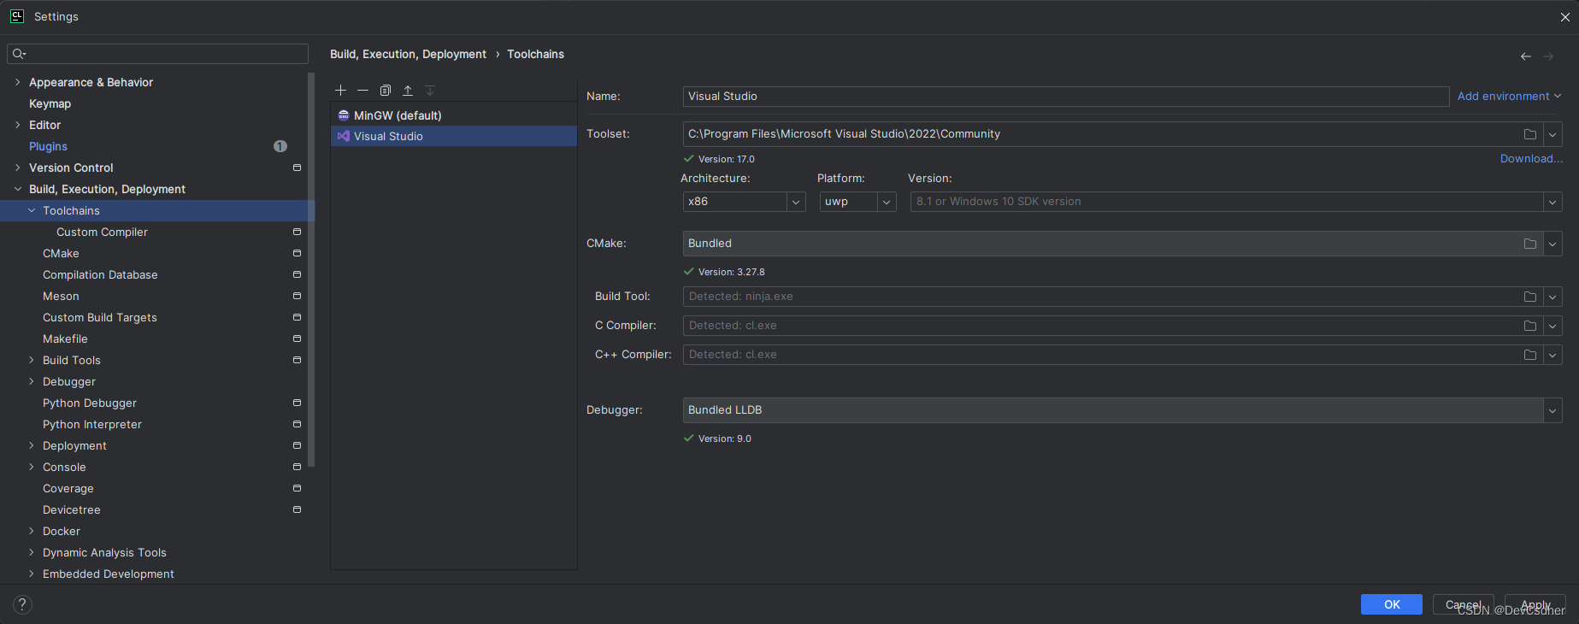Open CMake dropdown showing Bundled

1552,244
